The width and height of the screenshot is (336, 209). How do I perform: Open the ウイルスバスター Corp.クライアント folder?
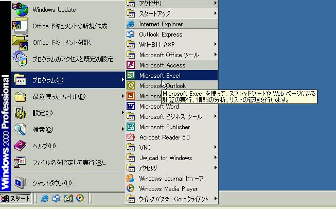(172, 199)
